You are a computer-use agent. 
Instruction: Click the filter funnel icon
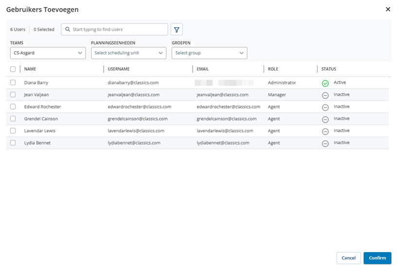(177, 30)
